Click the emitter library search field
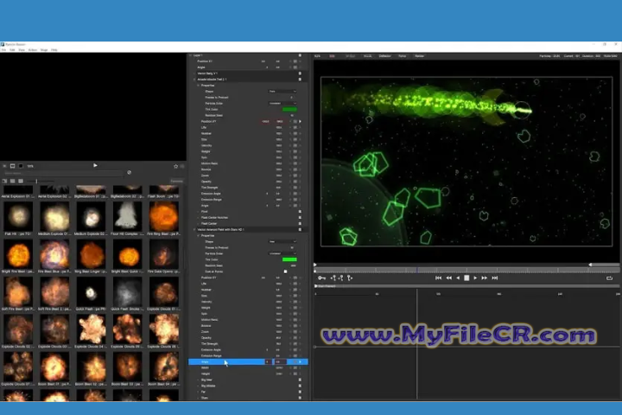Viewport: 622px width, 415px height. (63, 173)
